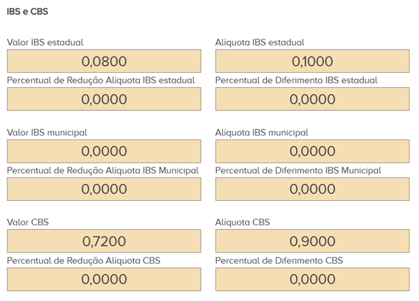
Task: Click the Alíquota CBS input
Action: pos(312,241)
